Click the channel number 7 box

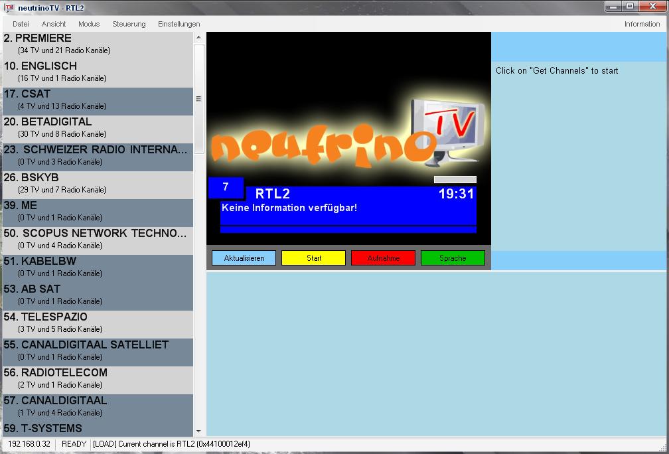[226, 187]
